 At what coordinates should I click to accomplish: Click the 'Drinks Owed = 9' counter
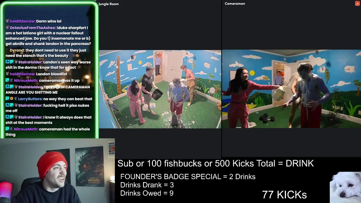coord(147,193)
